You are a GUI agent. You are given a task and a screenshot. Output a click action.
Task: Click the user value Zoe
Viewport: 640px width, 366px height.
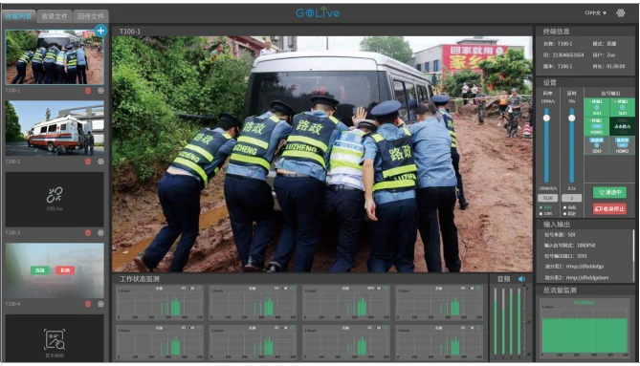click(x=610, y=54)
